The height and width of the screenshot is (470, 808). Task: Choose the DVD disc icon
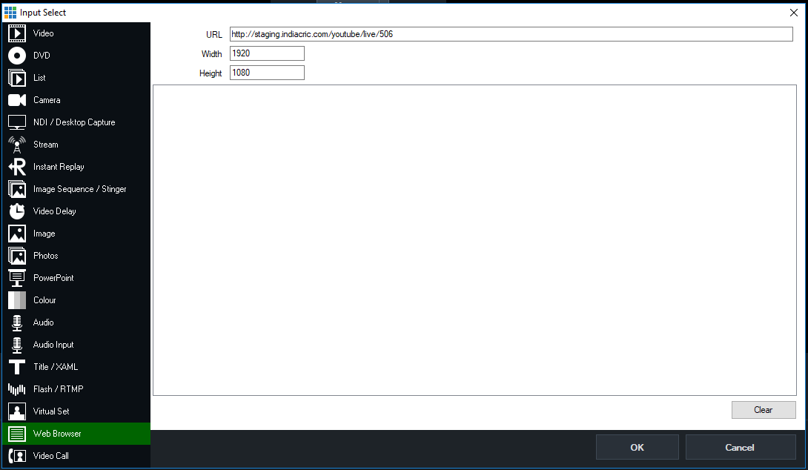tap(17, 56)
